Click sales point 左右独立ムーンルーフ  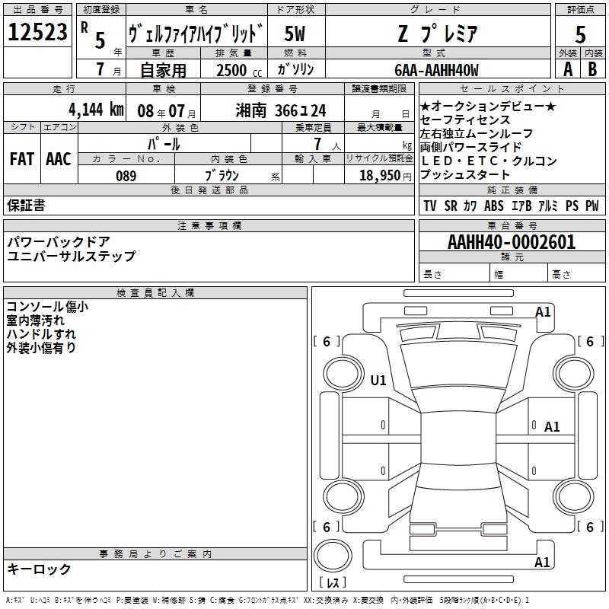coord(477,133)
